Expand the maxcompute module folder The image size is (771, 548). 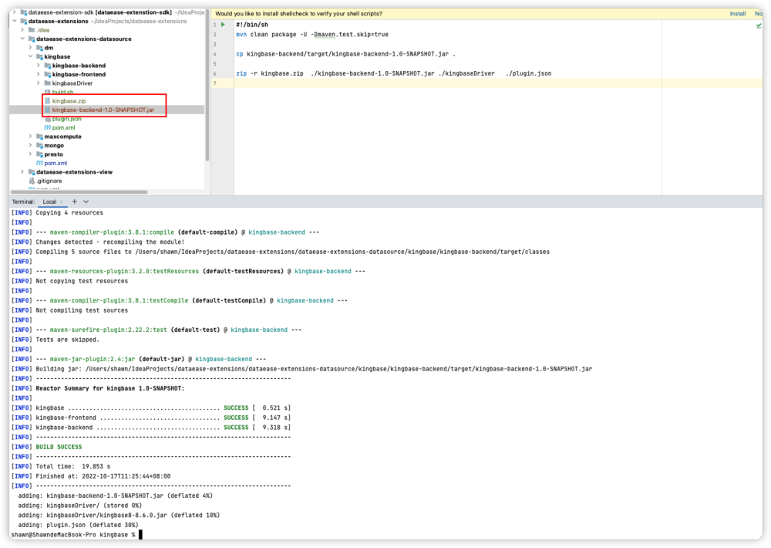[30, 137]
